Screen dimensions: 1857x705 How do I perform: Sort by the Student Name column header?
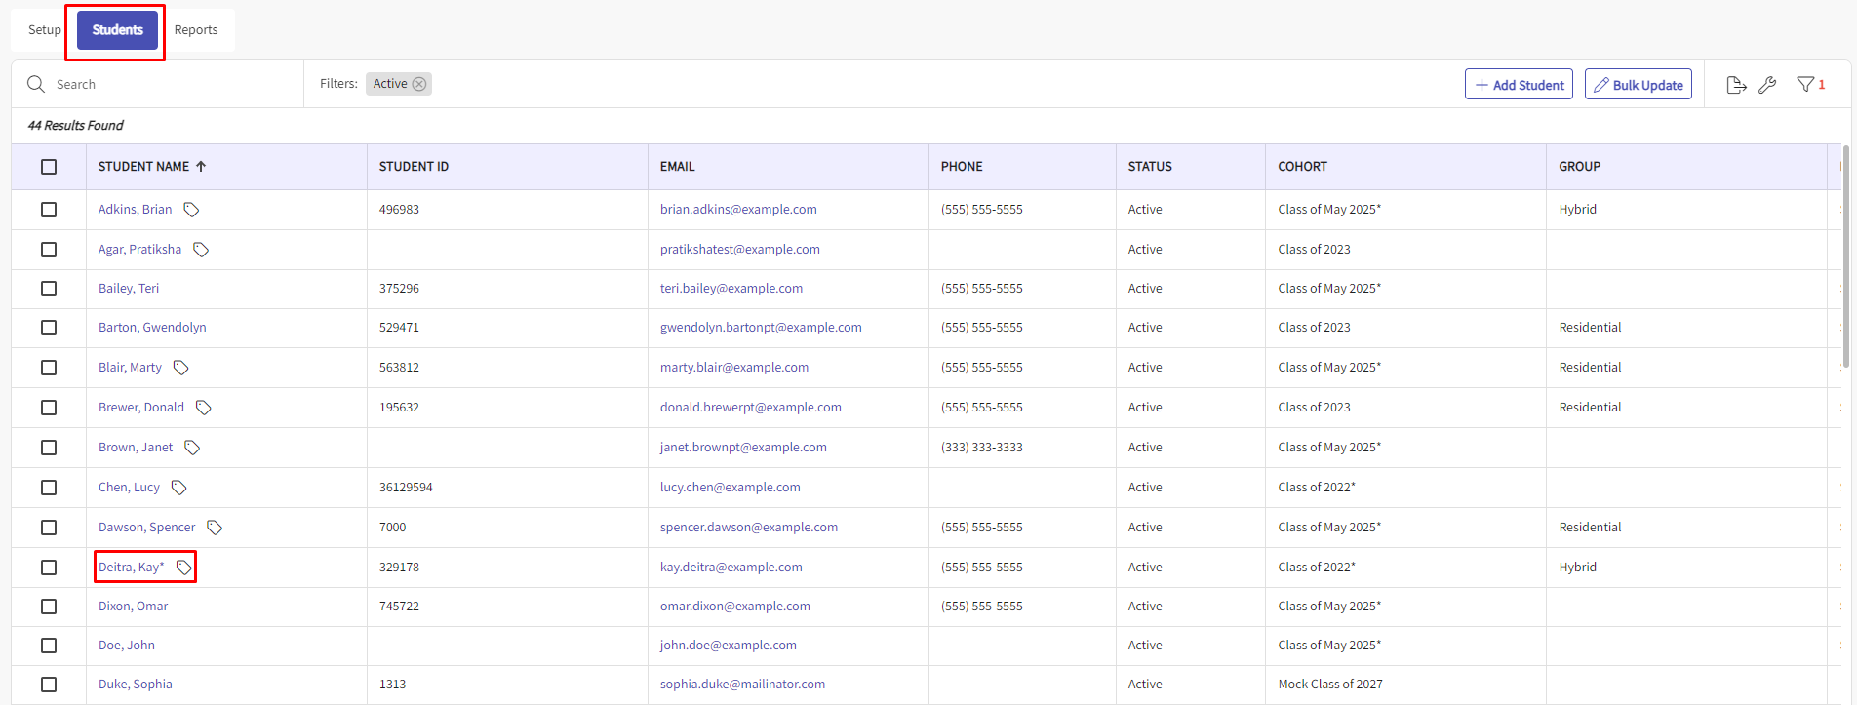pos(144,167)
